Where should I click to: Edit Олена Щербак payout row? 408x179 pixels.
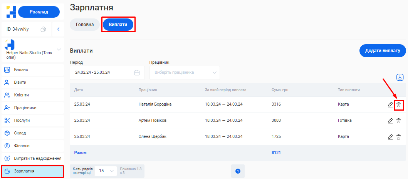[x=390, y=137]
